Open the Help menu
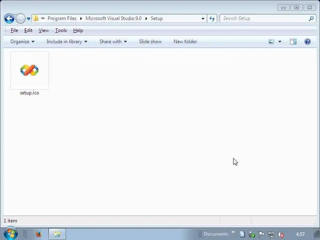This screenshot has height=240, width=320. [x=78, y=30]
